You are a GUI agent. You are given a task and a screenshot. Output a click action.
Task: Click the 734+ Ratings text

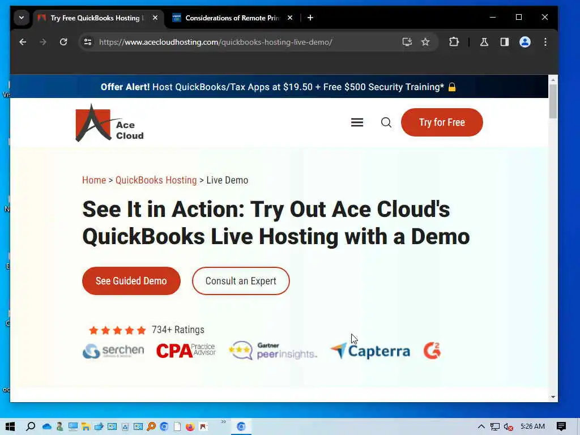pyautogui.click(x=178, y=330)
